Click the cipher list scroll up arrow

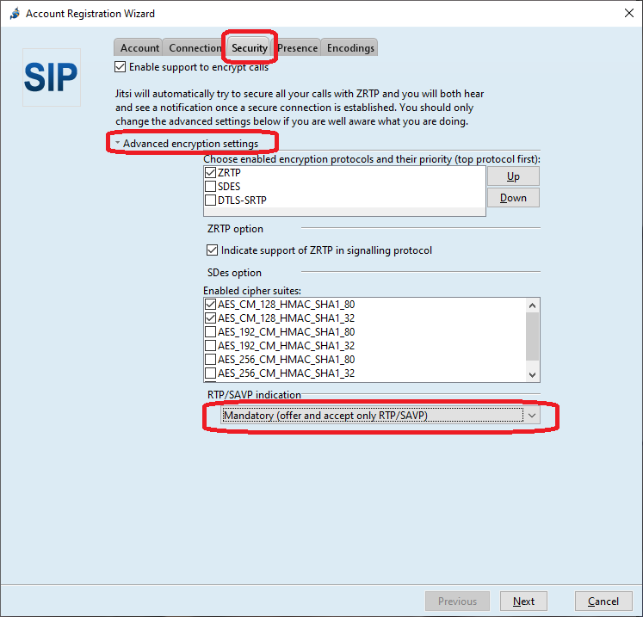532,305
